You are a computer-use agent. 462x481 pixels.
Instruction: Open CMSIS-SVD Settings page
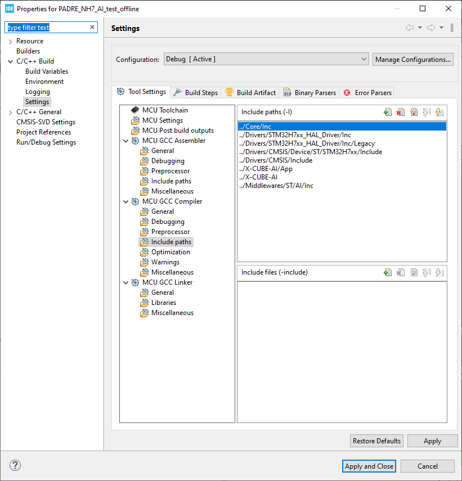click(46, 122)
